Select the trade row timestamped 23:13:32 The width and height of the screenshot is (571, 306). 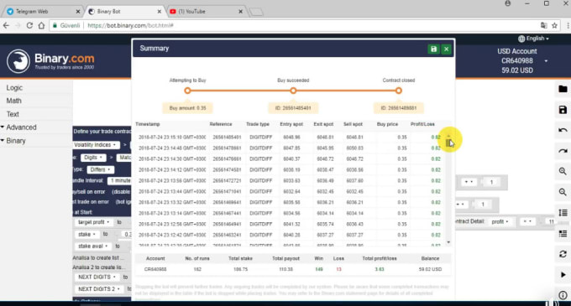(x=290, y=202)
